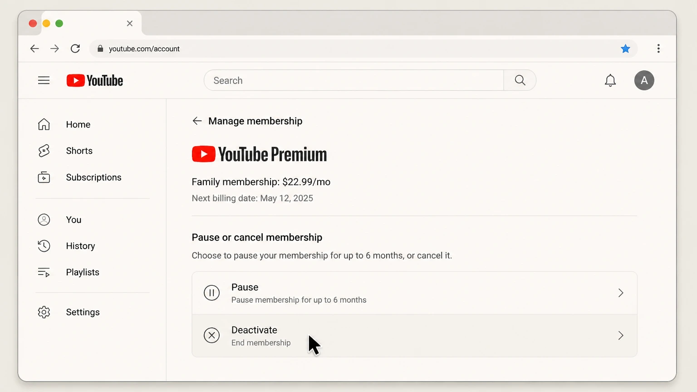Click the Manage membership heading
Screen dimensions: 697x392
pos(255,121)
